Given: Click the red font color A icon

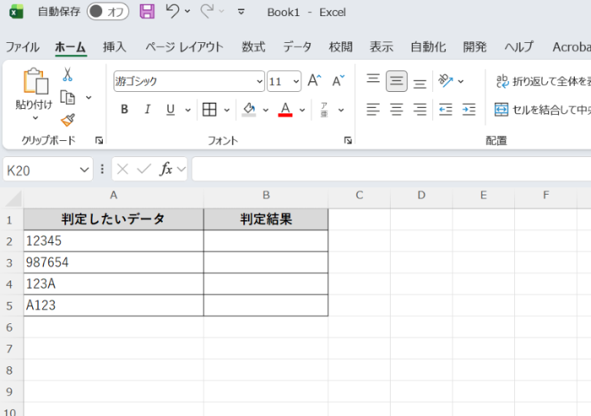Looking at the screenshot, I should 286,110.
